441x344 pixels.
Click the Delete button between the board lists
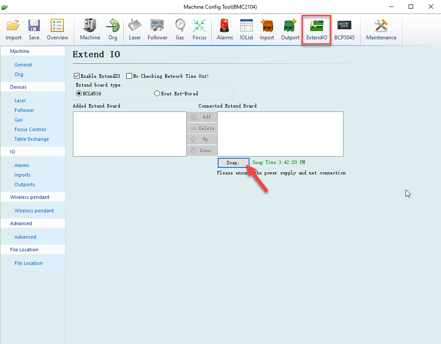point(202,128)
